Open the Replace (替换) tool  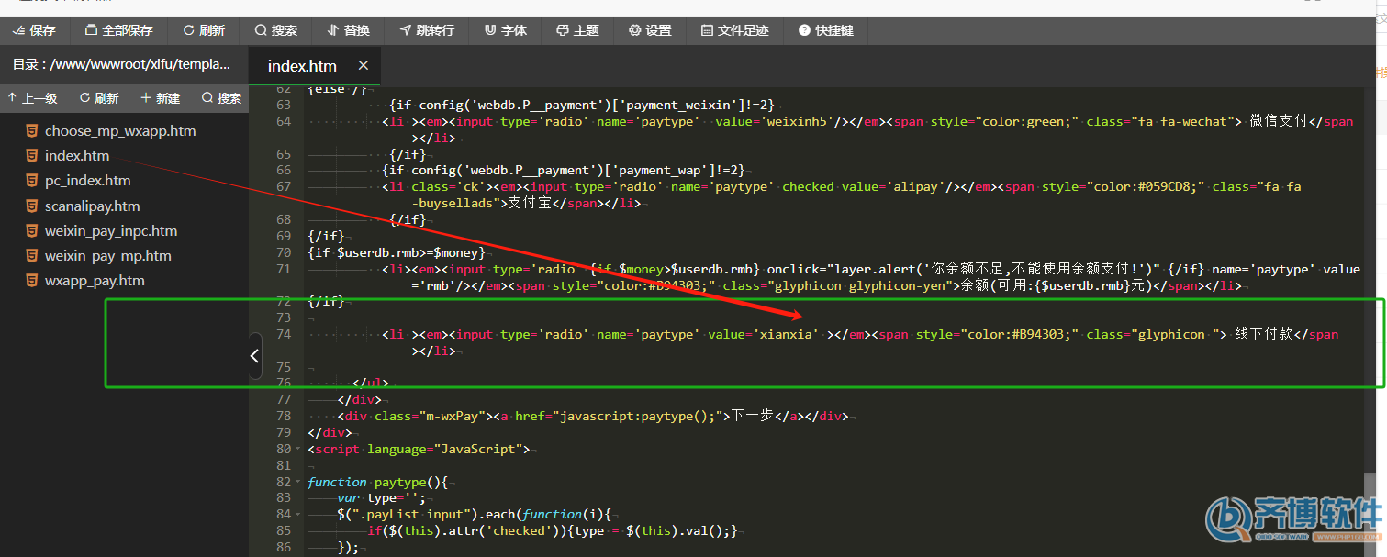(x=349, y=30)
